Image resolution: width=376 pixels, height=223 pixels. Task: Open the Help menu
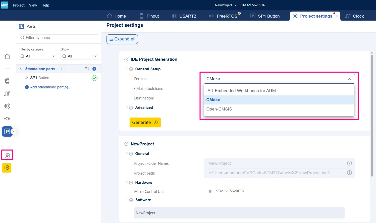(45, 5)
